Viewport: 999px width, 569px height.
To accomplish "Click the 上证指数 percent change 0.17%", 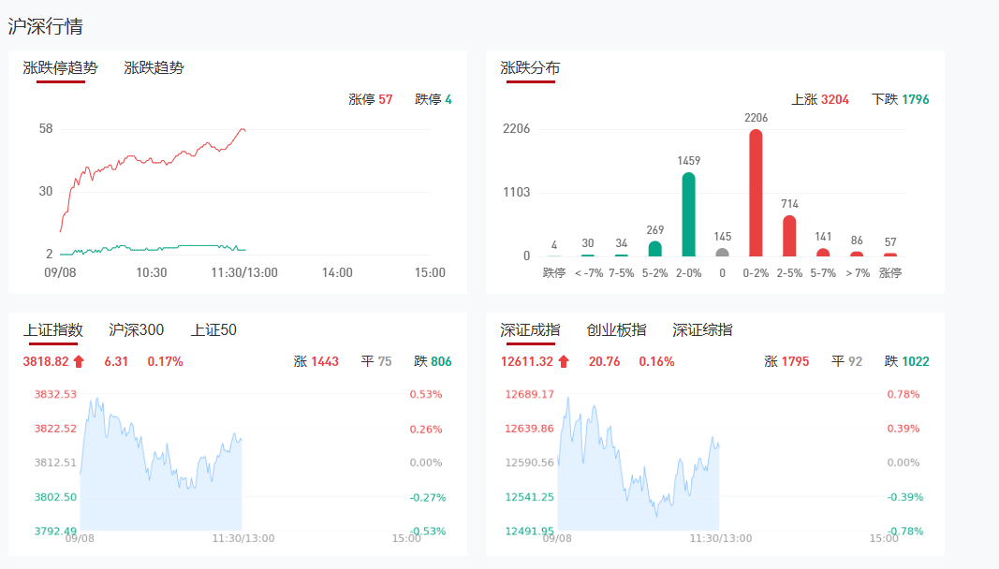I will 165,361.
